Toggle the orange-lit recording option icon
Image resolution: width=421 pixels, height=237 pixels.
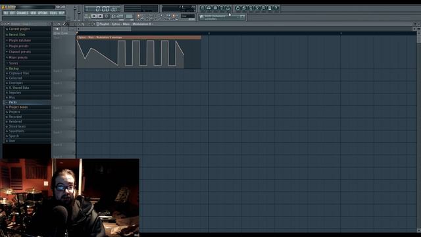pyautogui.click(x=174, y=16)
